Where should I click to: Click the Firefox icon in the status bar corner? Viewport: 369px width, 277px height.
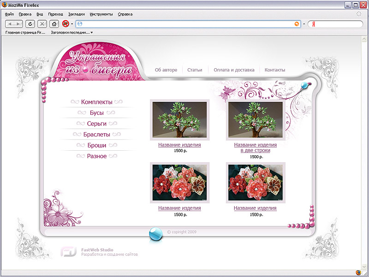358,272
